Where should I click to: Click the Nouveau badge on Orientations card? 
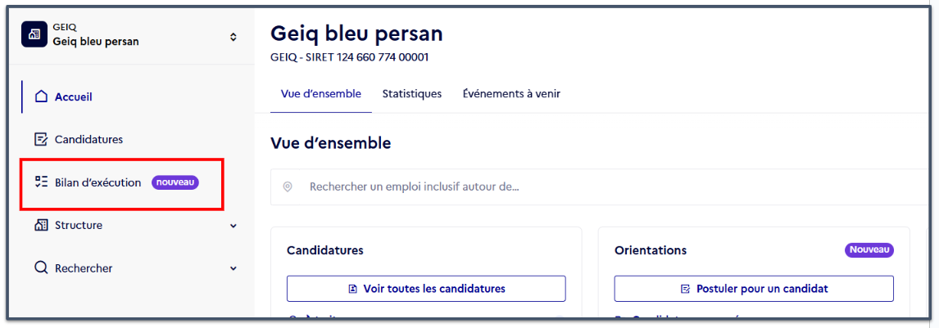click(x=869, y=250)
